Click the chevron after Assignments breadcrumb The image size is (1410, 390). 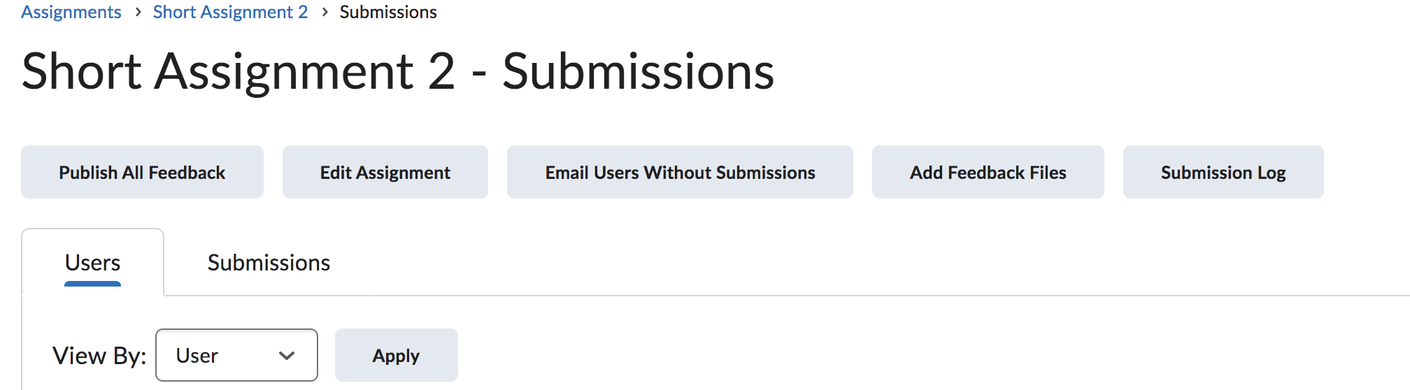(138, 13)
